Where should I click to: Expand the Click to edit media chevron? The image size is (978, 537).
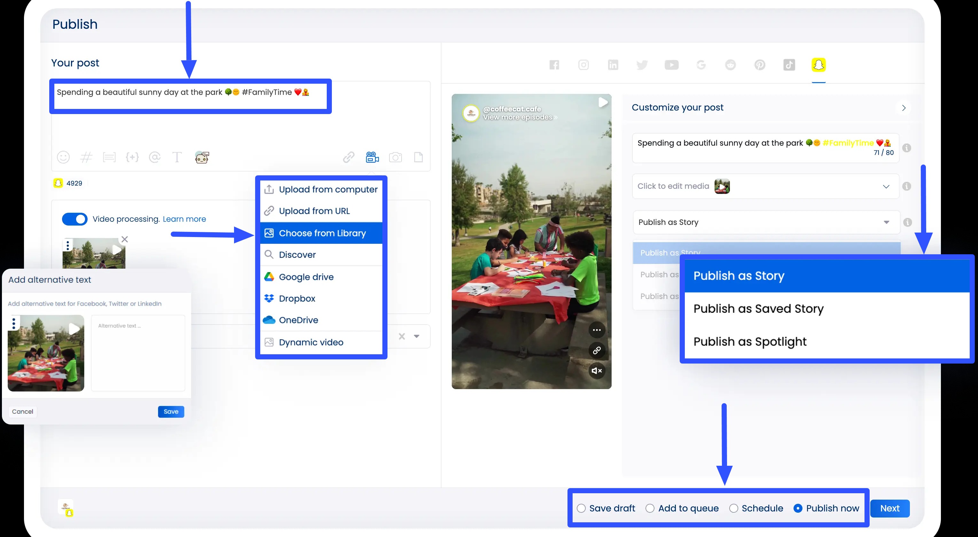click(x=886, y=186)
